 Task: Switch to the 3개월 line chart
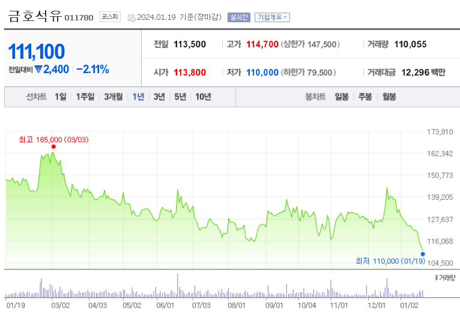point(113,97)
